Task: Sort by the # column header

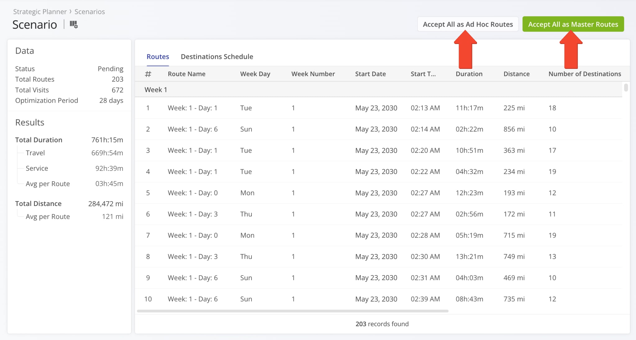Action: (x=148, y=74)
